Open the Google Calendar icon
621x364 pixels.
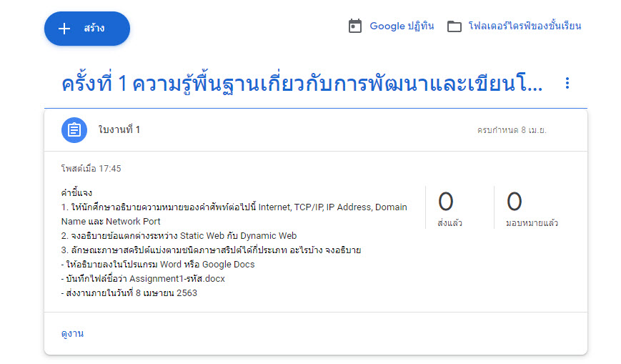(x=355, y=26)
